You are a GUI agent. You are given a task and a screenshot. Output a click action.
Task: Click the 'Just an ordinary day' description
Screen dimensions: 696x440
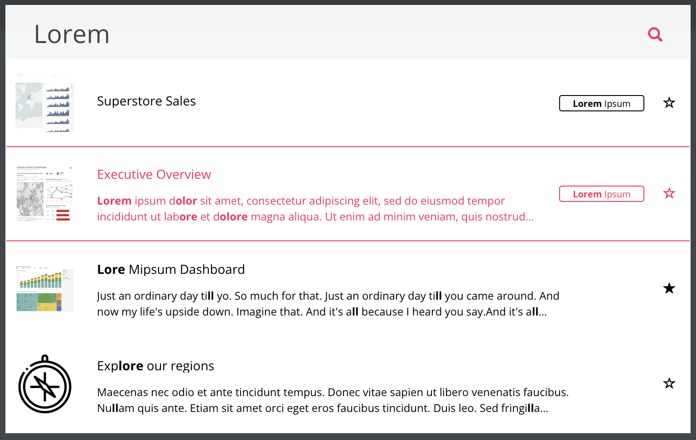(328, 304)
